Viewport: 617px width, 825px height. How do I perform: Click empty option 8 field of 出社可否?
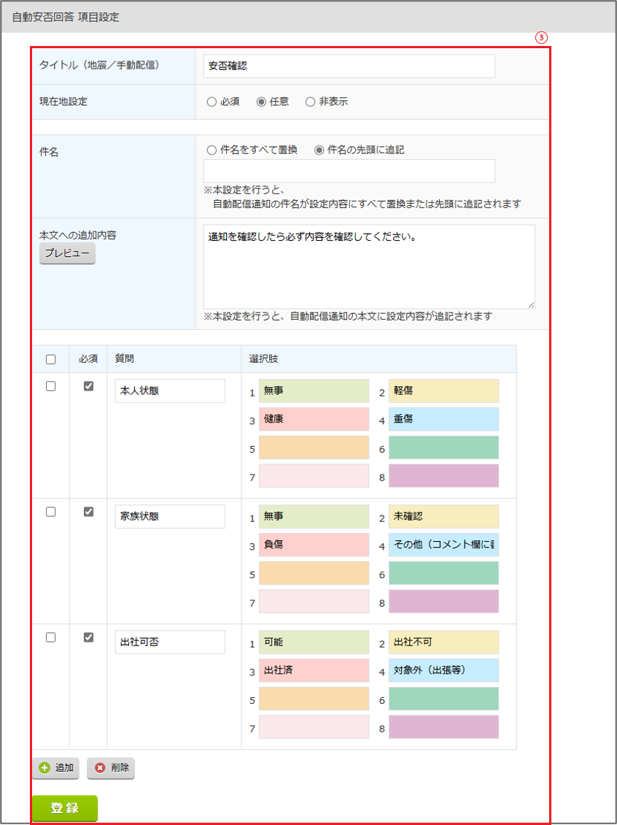coord(444,727)
